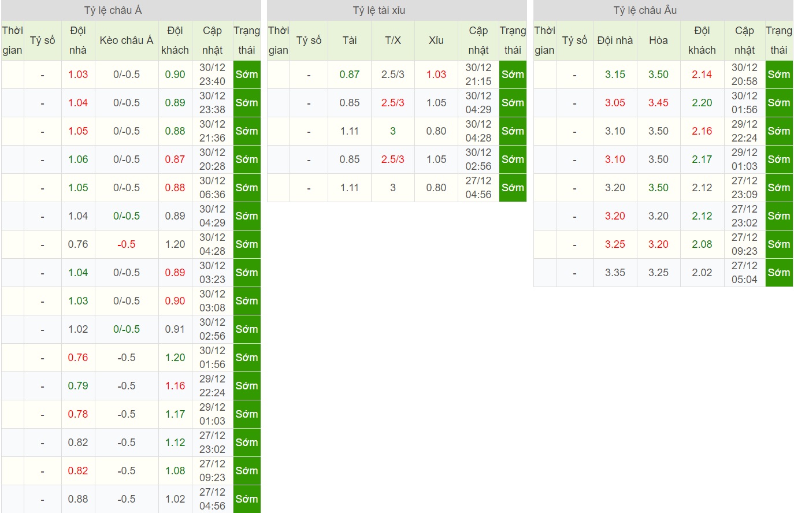
Task: Click away odds 1.16 in châu Á table
Action: [175, 386]
